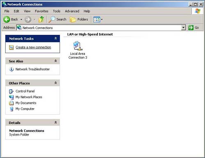205x158 pixels.
Task: Click the My Computer icon
Action: (x=11, y=109)
